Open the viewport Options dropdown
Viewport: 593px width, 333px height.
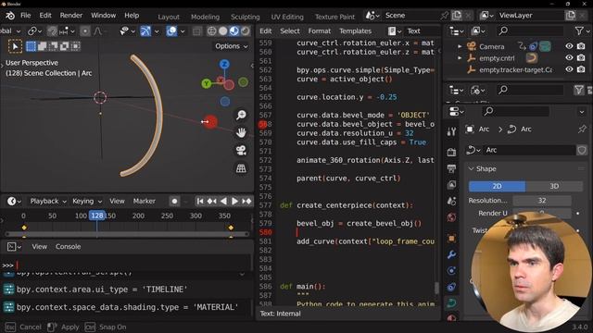click(x=231, y=46)
